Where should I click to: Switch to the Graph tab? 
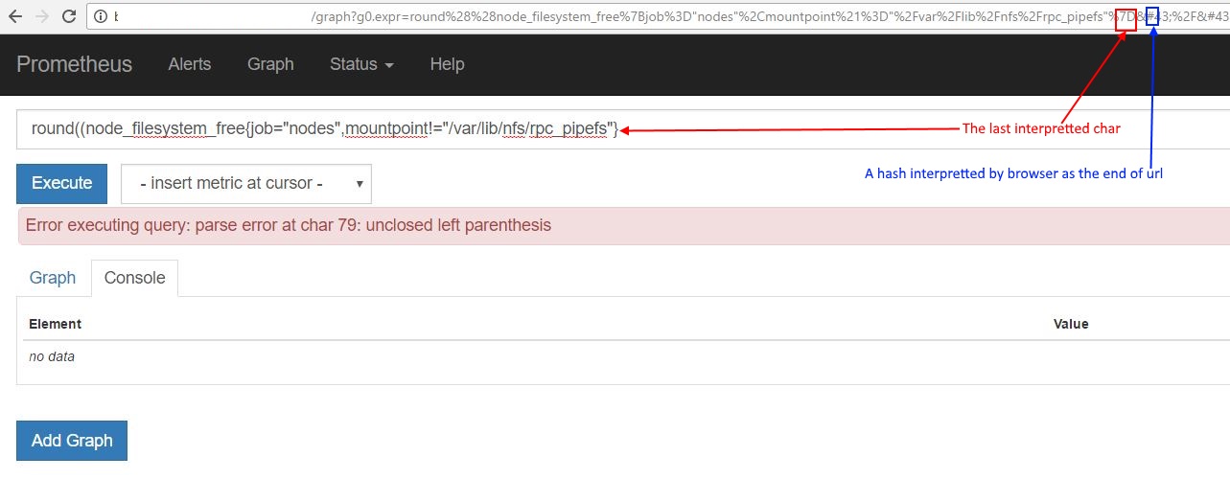[53, 278]
